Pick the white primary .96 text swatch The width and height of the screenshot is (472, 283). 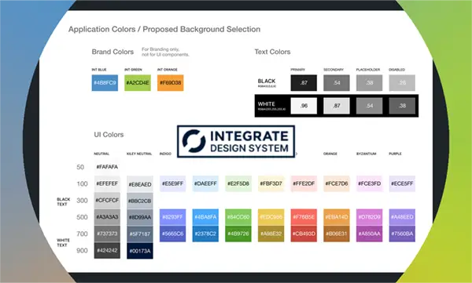click(304, 106)
